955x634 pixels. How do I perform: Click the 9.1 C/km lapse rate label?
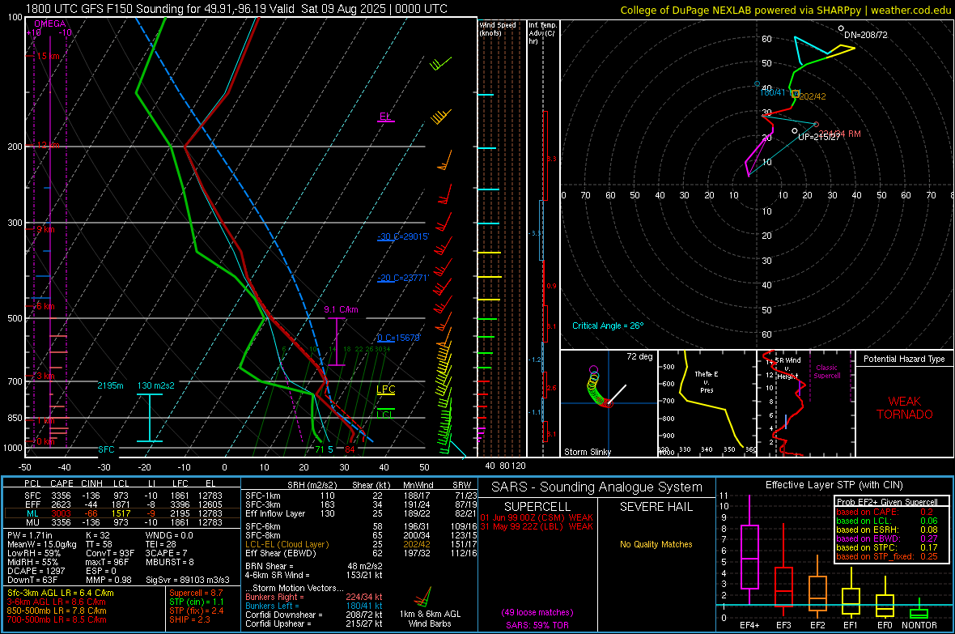[x=341, y=309]
